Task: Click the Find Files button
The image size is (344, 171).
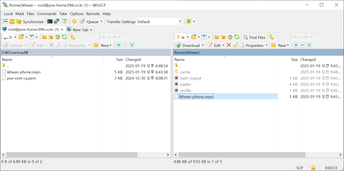Action: pyautogui.click(x=254, y=37)
